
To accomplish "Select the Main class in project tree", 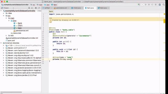I will (20, 28).
